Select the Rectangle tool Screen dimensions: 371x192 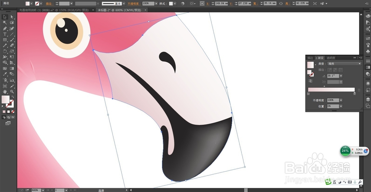(5, 40)
